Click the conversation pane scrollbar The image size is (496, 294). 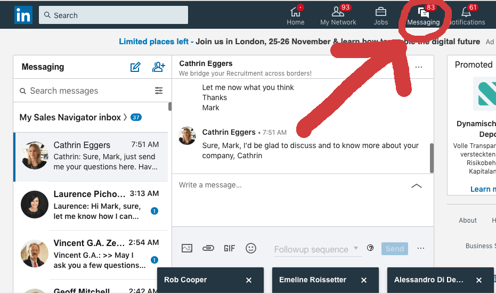(432, 158)
